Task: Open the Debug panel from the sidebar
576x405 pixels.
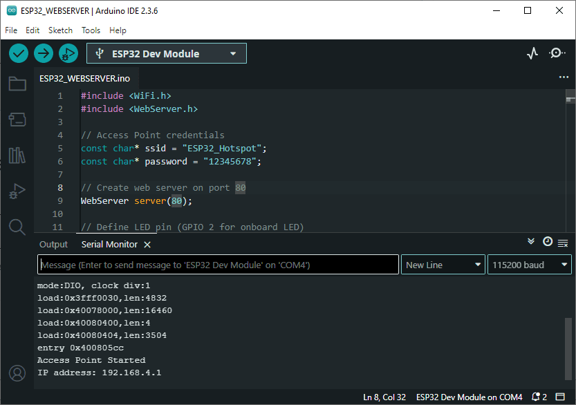Action: click(x=17, y=191)
